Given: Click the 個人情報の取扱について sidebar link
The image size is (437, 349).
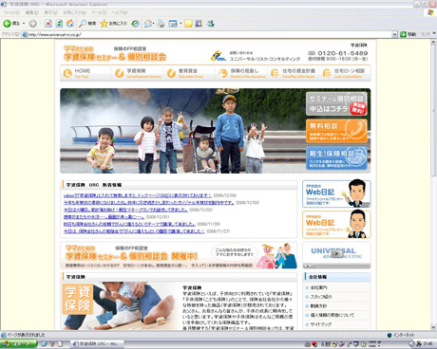Looking at the screenshot, I should (332, 315).
